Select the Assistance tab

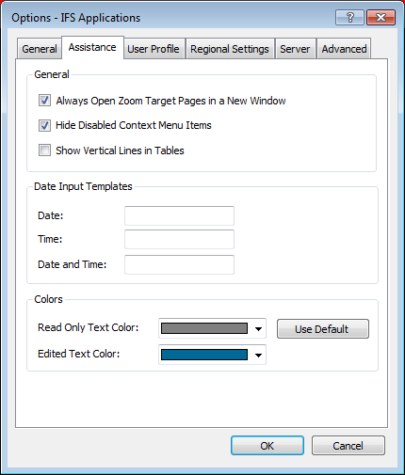[x=92, y=47]
